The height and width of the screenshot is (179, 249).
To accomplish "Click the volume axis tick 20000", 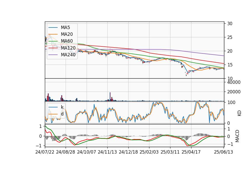I will [x=234, y=92].
